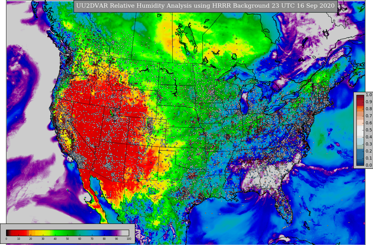Viewport: 373px width, 245px height.
Task: Click the "70" tick label on the humidity colorbar
Action: pyautogui.click(x=92, y=239)
